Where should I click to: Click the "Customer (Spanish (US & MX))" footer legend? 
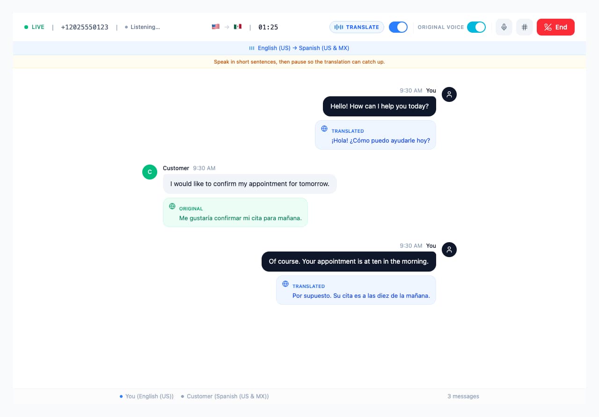225,396
